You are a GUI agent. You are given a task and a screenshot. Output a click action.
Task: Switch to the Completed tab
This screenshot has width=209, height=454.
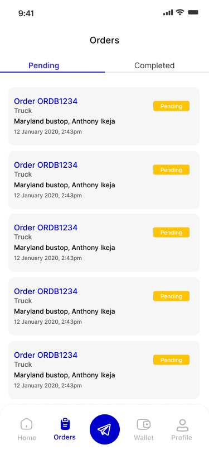154,65
